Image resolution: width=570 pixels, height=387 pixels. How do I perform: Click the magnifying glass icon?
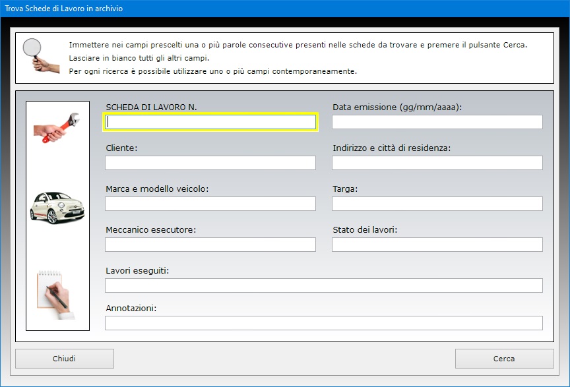click(41, 55)
